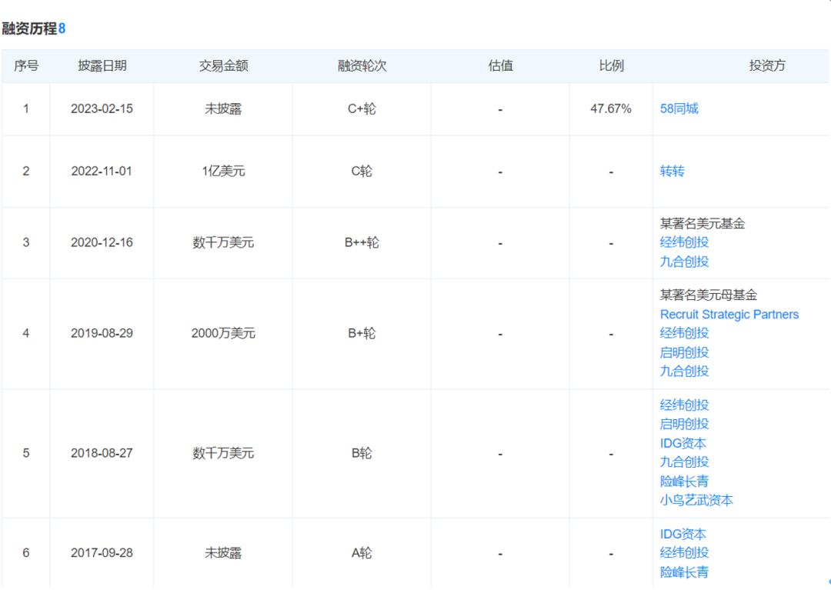Open 启明创投 link in the B轮 row
The height and width of the screenshot is (590, 831).
(684, 424)
